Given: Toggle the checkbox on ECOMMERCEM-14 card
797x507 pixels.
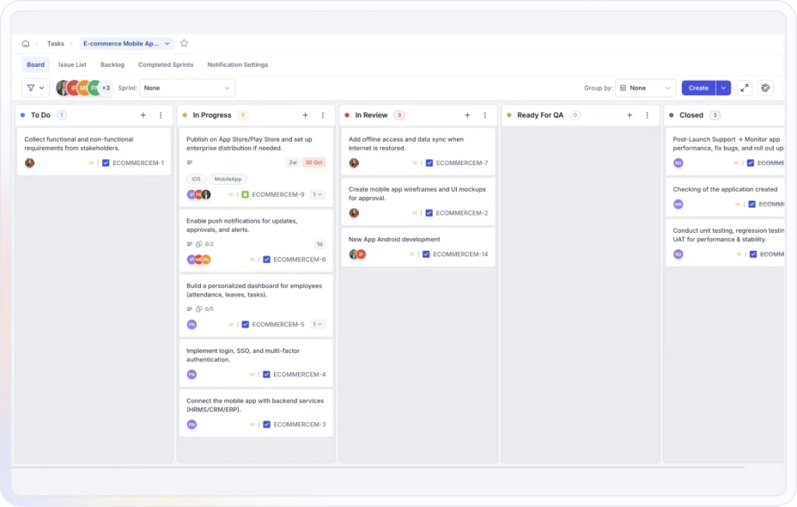Looking at the screenshot, I should [x=428, y=253].
